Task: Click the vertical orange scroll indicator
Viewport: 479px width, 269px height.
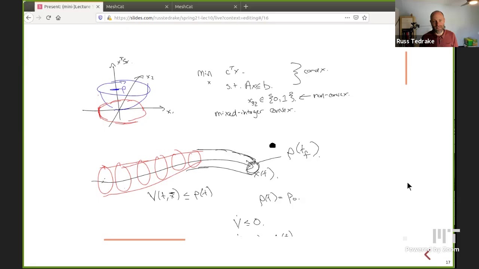Action: pos(406,68)
